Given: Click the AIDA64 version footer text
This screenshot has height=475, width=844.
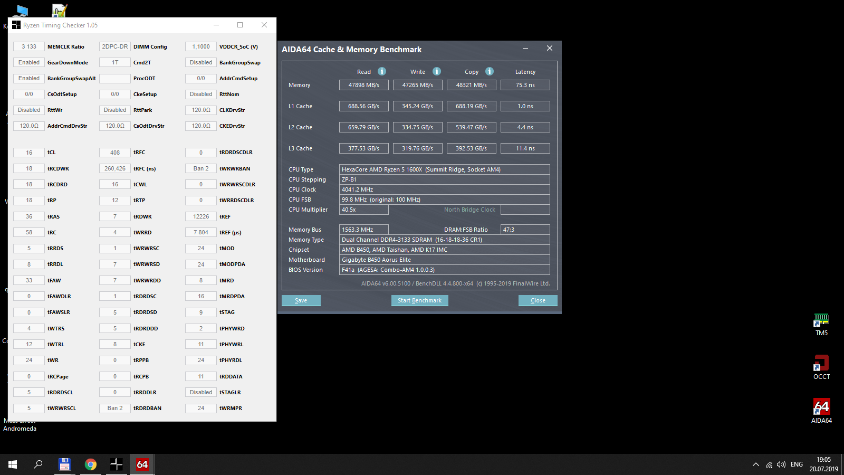Looking at the screenshot, I should coord(456,283).
